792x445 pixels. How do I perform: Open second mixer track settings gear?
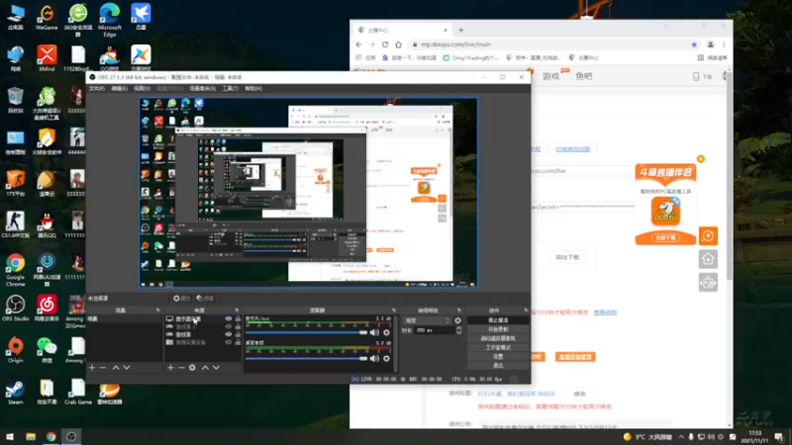point(386,358)
